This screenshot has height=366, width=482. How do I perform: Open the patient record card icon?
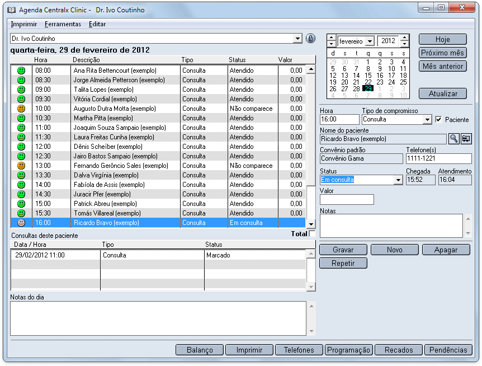(x=466, y=139)
